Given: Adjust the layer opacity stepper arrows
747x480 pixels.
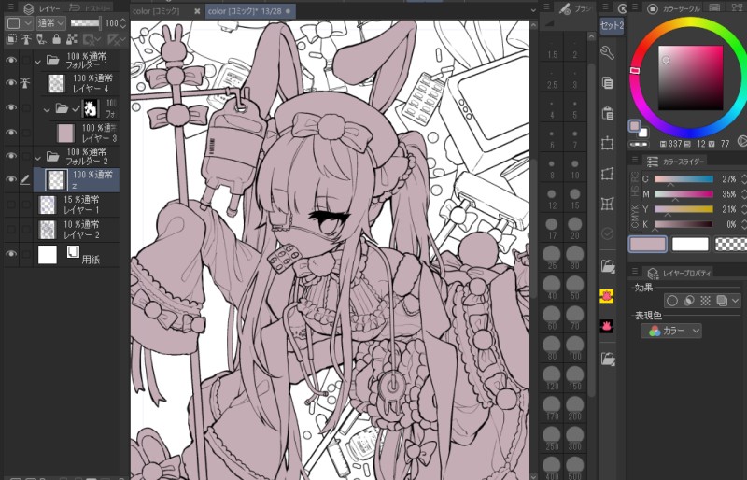Looking at the screenshot, I should pos(123,23).
